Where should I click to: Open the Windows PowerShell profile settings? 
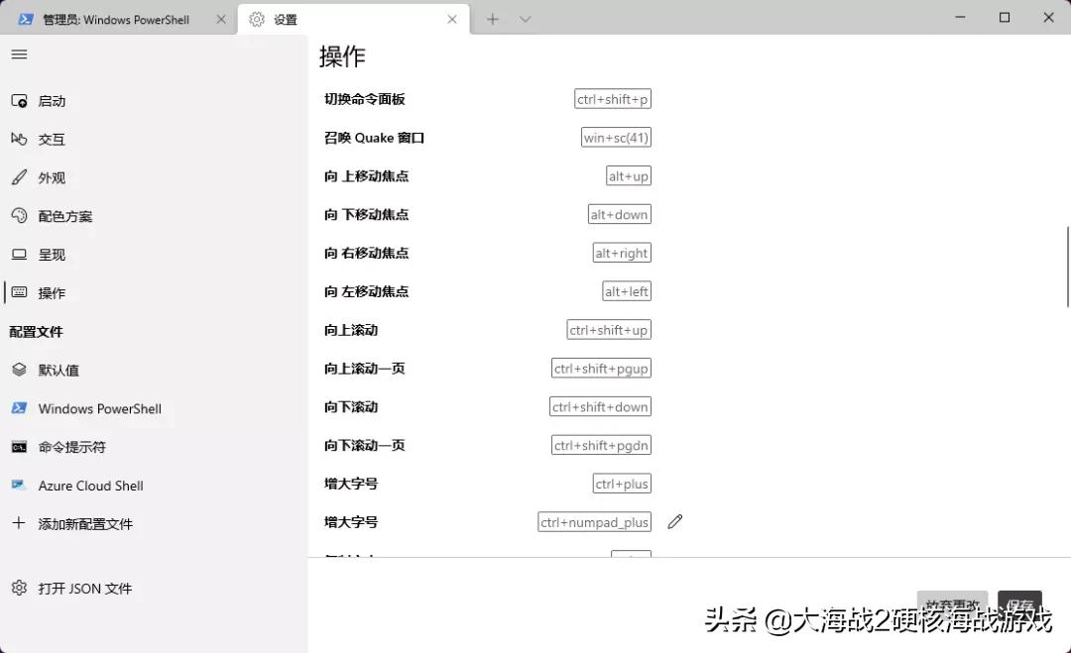tap(154, 408)
